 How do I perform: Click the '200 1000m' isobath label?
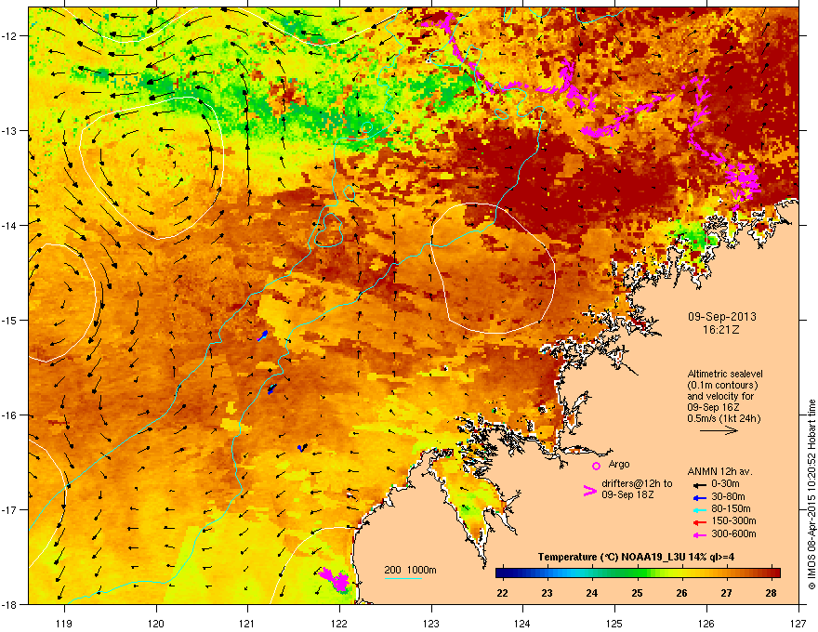pyautogui.click(x=410, y=570)
